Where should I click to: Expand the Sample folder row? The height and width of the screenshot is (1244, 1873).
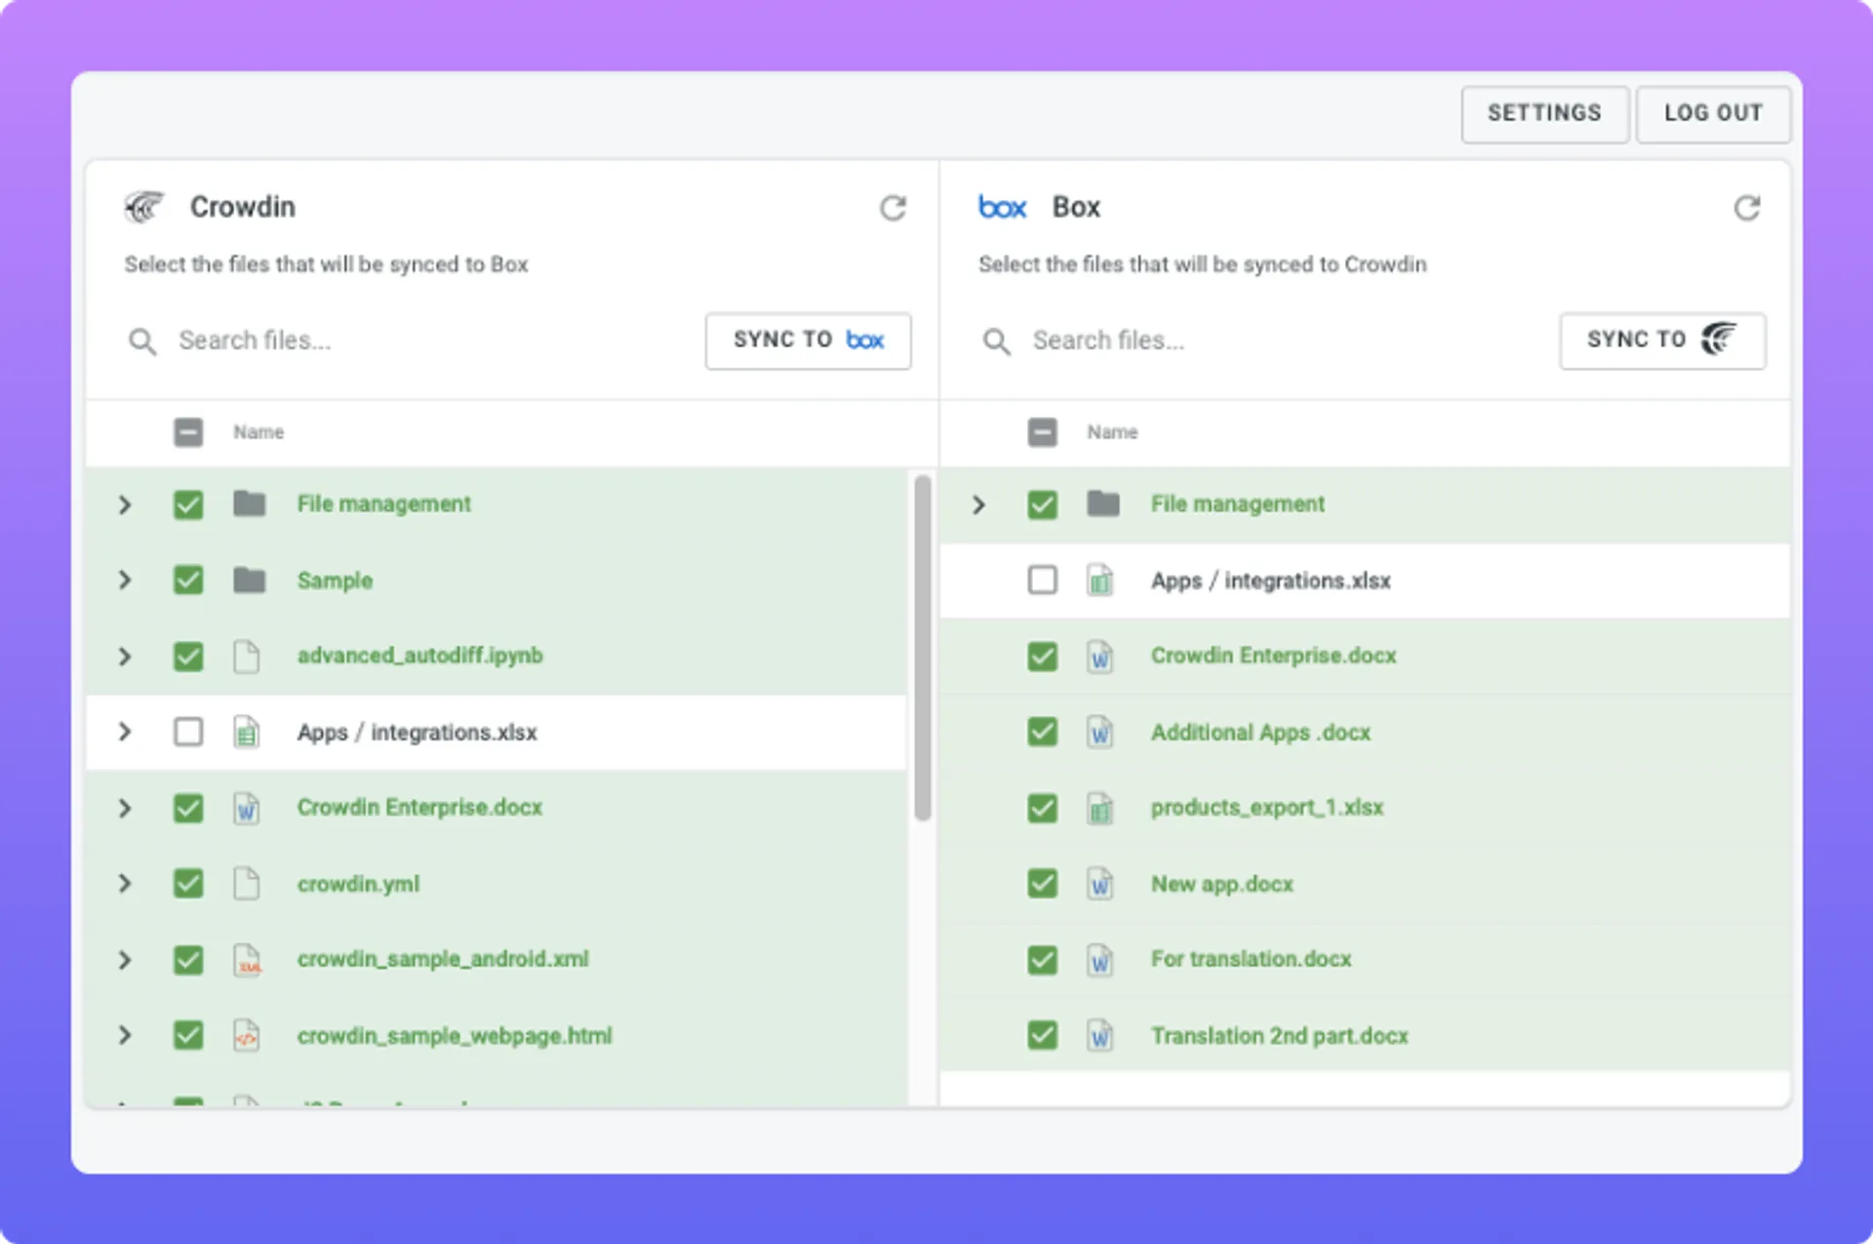pyautogui.click(x=125, y=581)
